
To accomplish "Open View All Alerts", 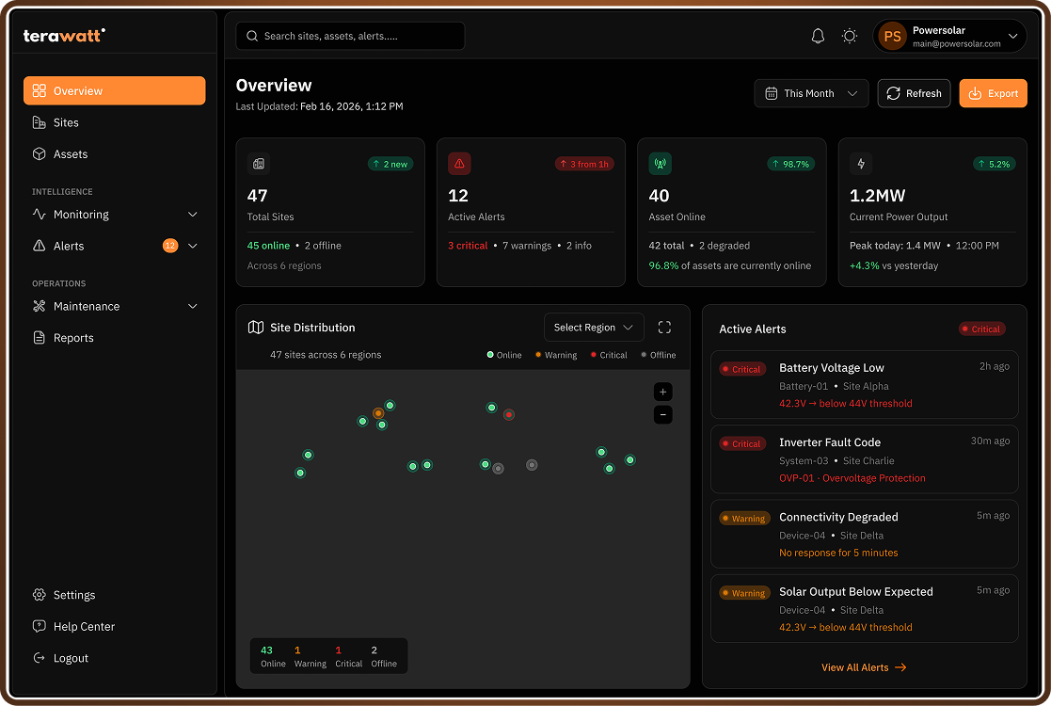I will pyautogui.click(x=854, y=667).
